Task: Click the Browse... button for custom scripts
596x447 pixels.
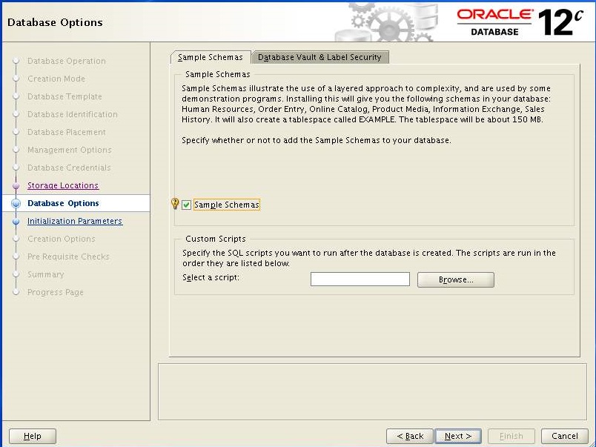Action: click(456, 279)
